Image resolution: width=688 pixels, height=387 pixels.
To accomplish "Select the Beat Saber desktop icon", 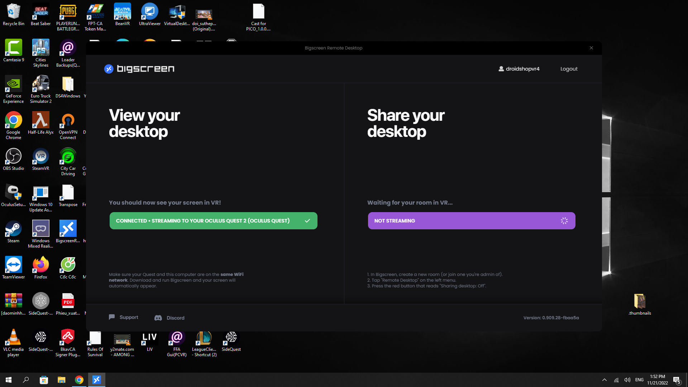I will tap(40, 15).
